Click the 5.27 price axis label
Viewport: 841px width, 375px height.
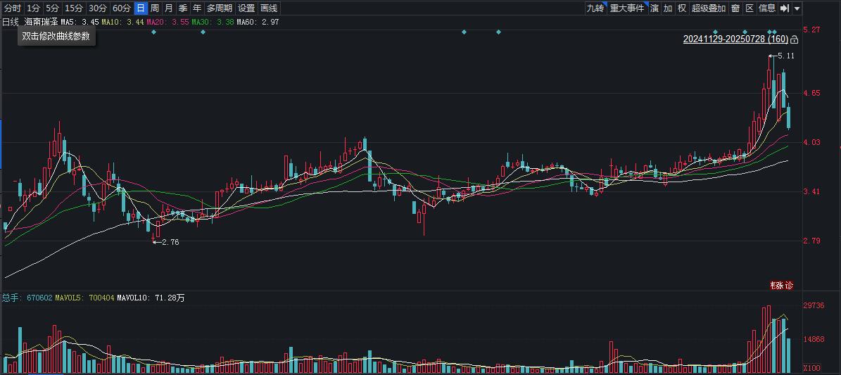pyautogui.click(x=811, y=30)
